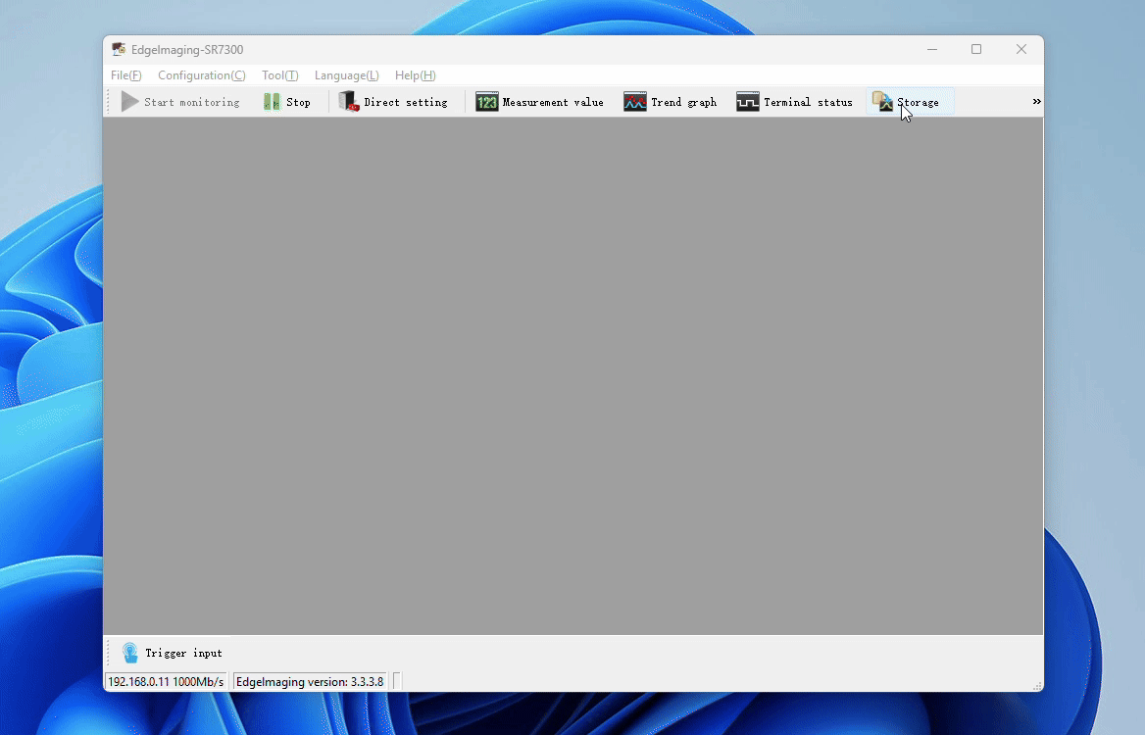The height and width of the screenshot is (735, 1145).
Task: Click the Storage toolbar icon
Action: click(882, 102)
